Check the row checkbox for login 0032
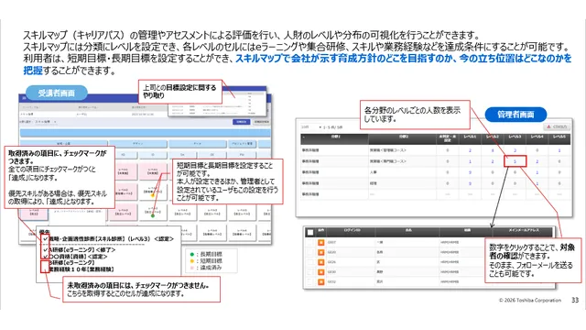586x330 pixels. pyautogui.click(x=309, y=281)
